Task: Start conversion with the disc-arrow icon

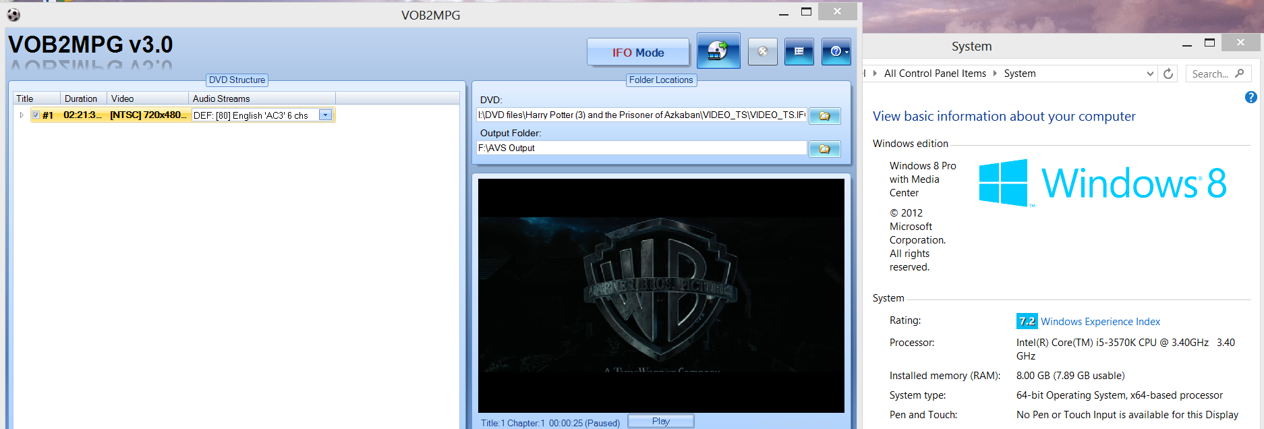Action: (x=718, y=51)
